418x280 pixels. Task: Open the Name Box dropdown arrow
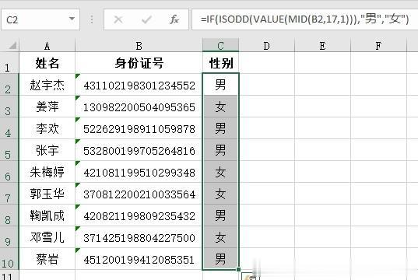point(72,19)
